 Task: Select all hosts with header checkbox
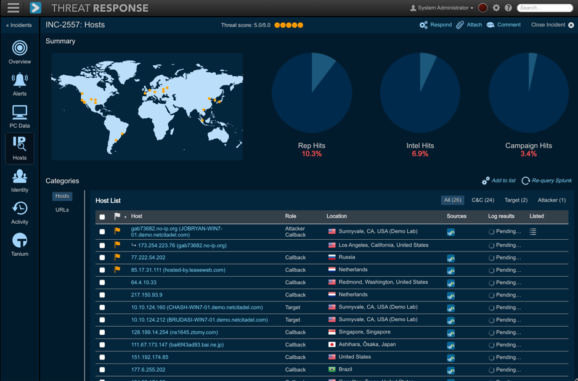pos(102,217)
